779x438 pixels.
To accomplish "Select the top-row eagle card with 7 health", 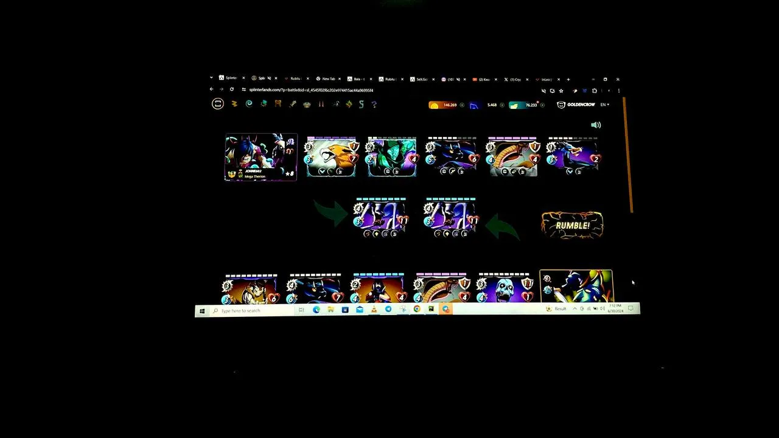I will [x=332, y=158].
